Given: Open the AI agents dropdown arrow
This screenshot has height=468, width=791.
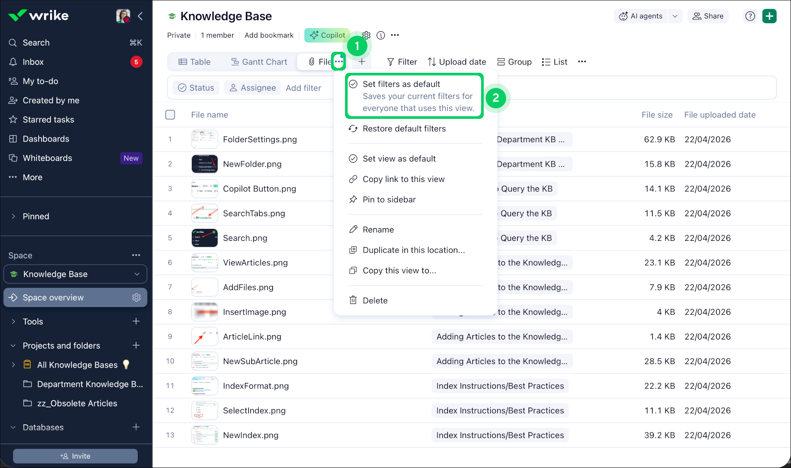Looking at the screenshot, I should click(x=675, y=16).
